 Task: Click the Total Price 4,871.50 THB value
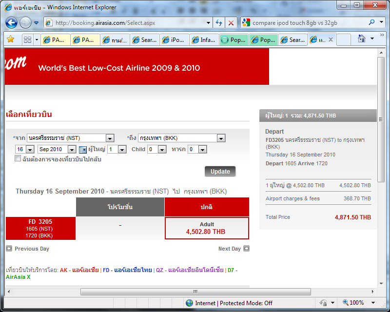point(352,217)
